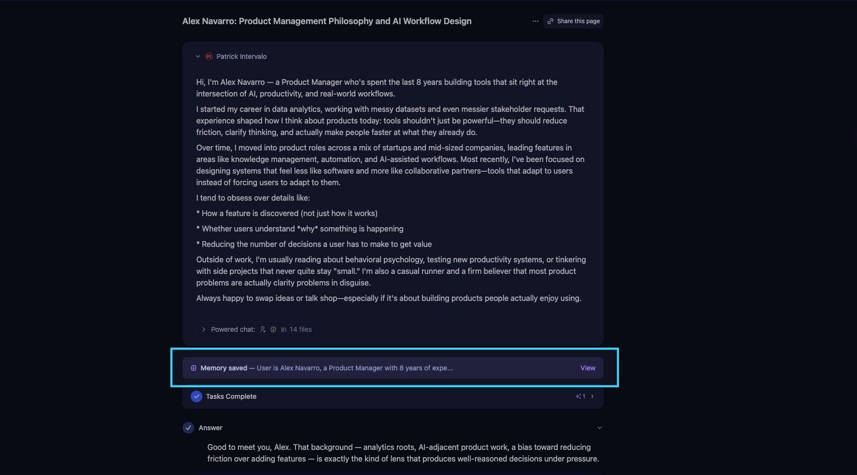Viewport: 857px width, 475px height.
Task: Click Share this page button
Action: (x=573, y=21)
